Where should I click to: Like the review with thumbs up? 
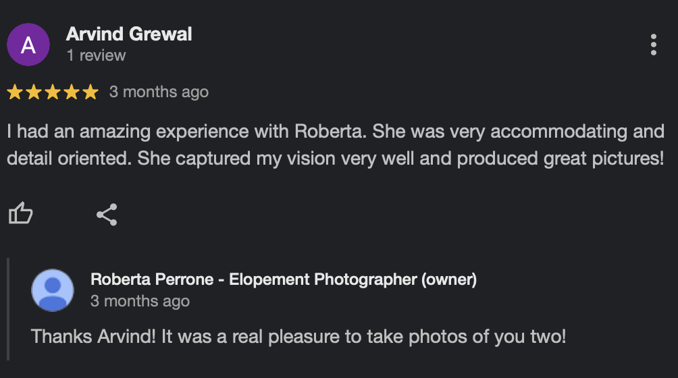(x=20, y=215)
